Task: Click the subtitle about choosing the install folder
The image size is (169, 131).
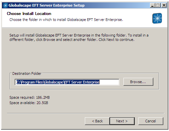Action: click(x=66, y=20)
